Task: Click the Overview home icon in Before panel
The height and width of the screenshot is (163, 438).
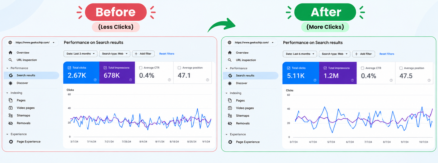Action: click(10, 53)
